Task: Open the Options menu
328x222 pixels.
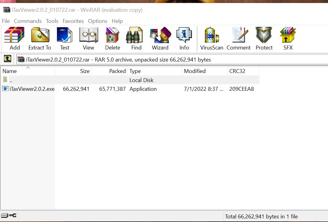Action: pos(98,21)
